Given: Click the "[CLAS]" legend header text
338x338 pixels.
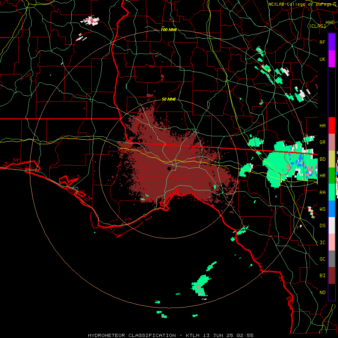Looking at the screenshot, I should [x=317, y=26].
